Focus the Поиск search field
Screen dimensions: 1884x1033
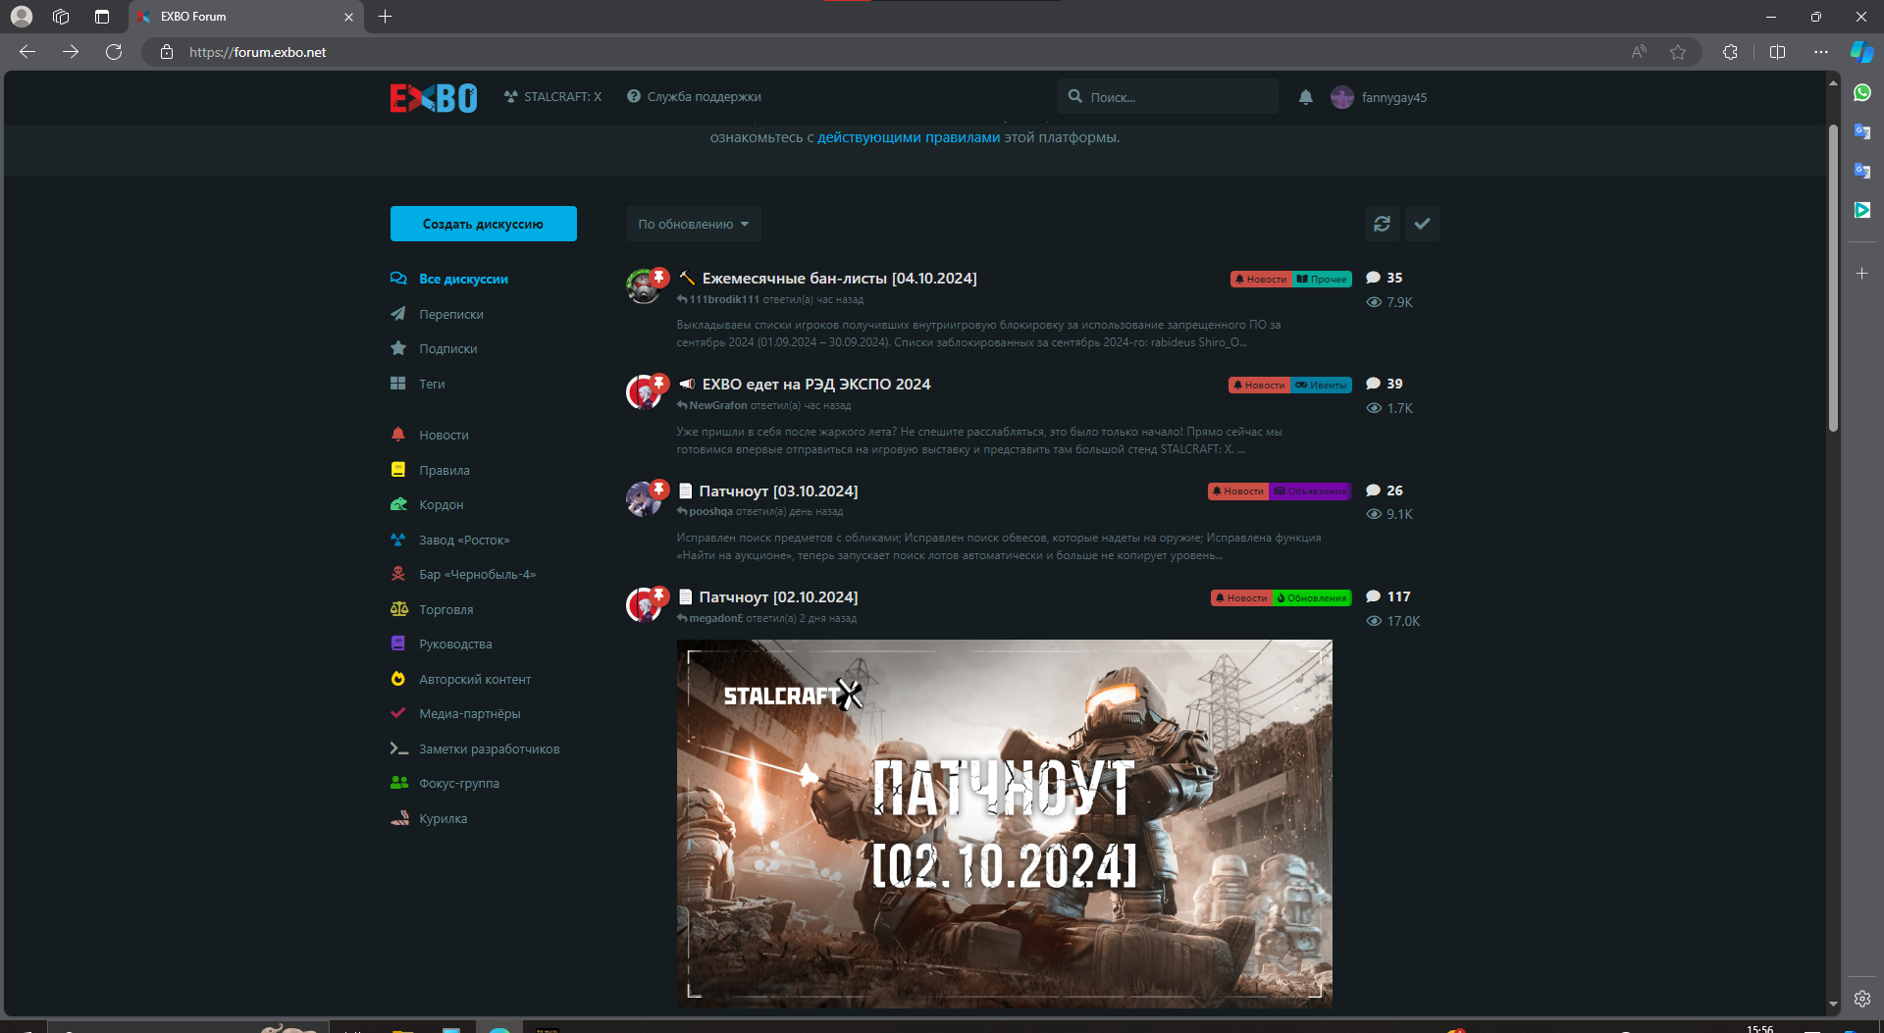click(1168, 96)
